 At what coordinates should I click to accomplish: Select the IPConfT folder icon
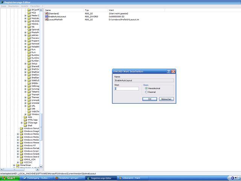[29, 10]
